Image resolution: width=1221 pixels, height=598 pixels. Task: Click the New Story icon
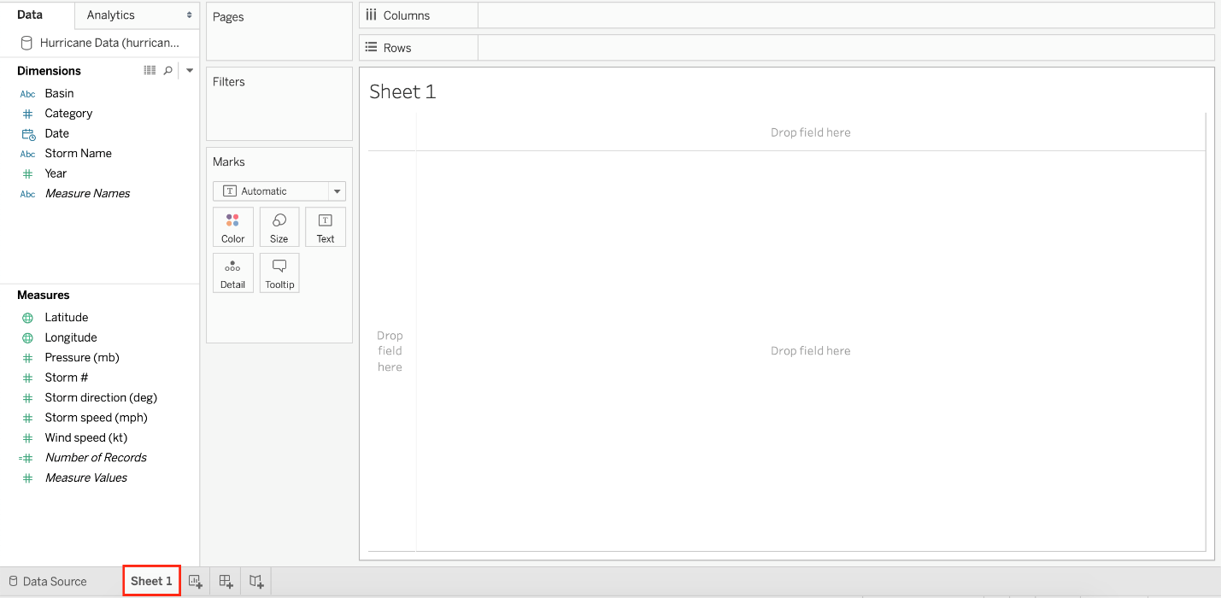point(256,582)
